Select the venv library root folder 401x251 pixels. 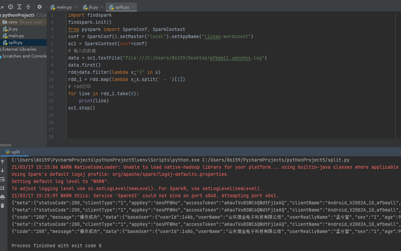23,22
